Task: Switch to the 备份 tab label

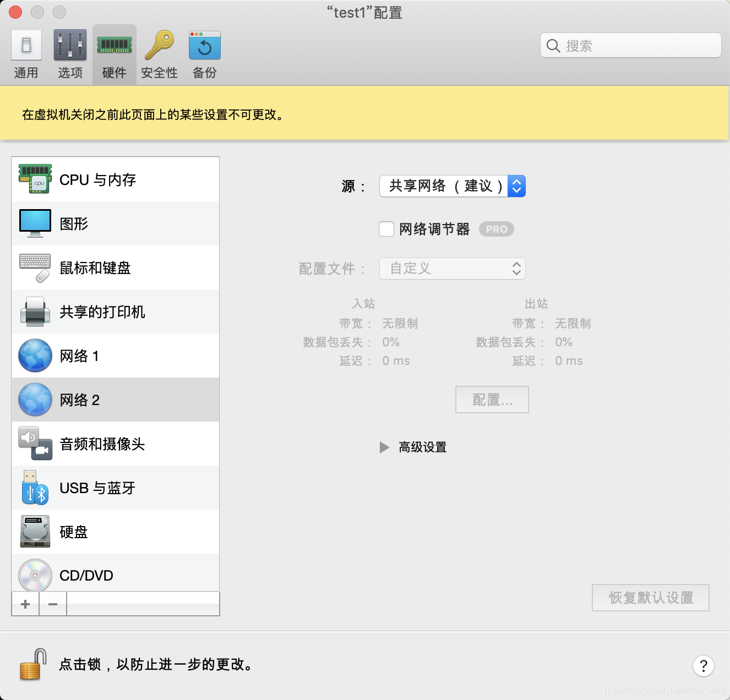Action: click(205, 73)
